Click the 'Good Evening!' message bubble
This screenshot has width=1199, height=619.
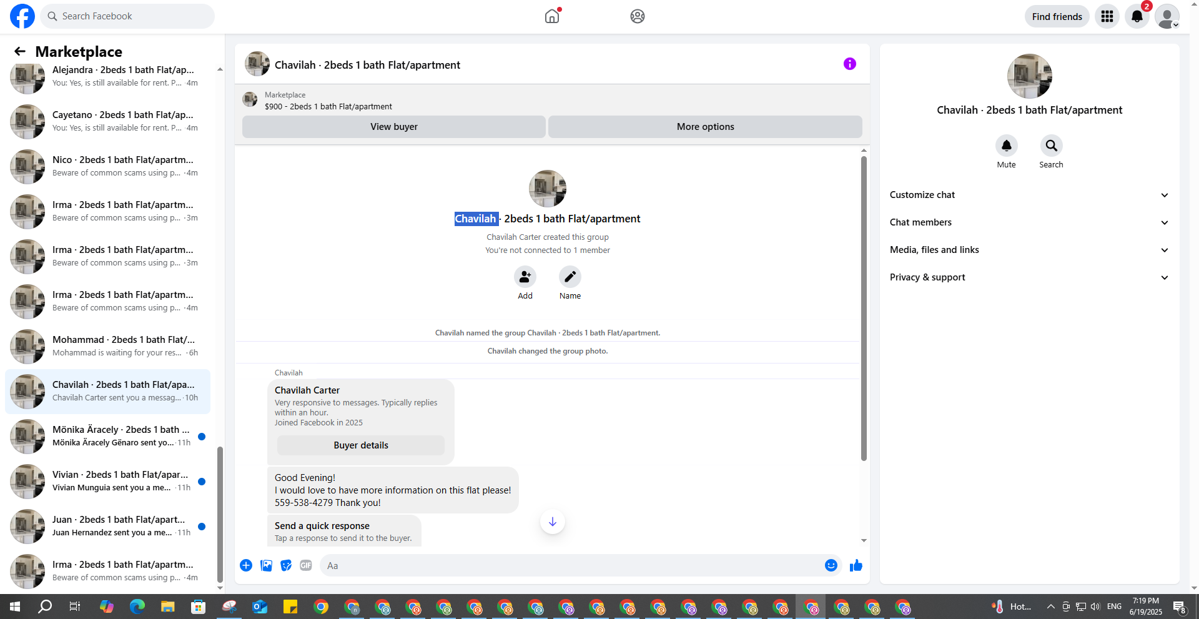393,490
